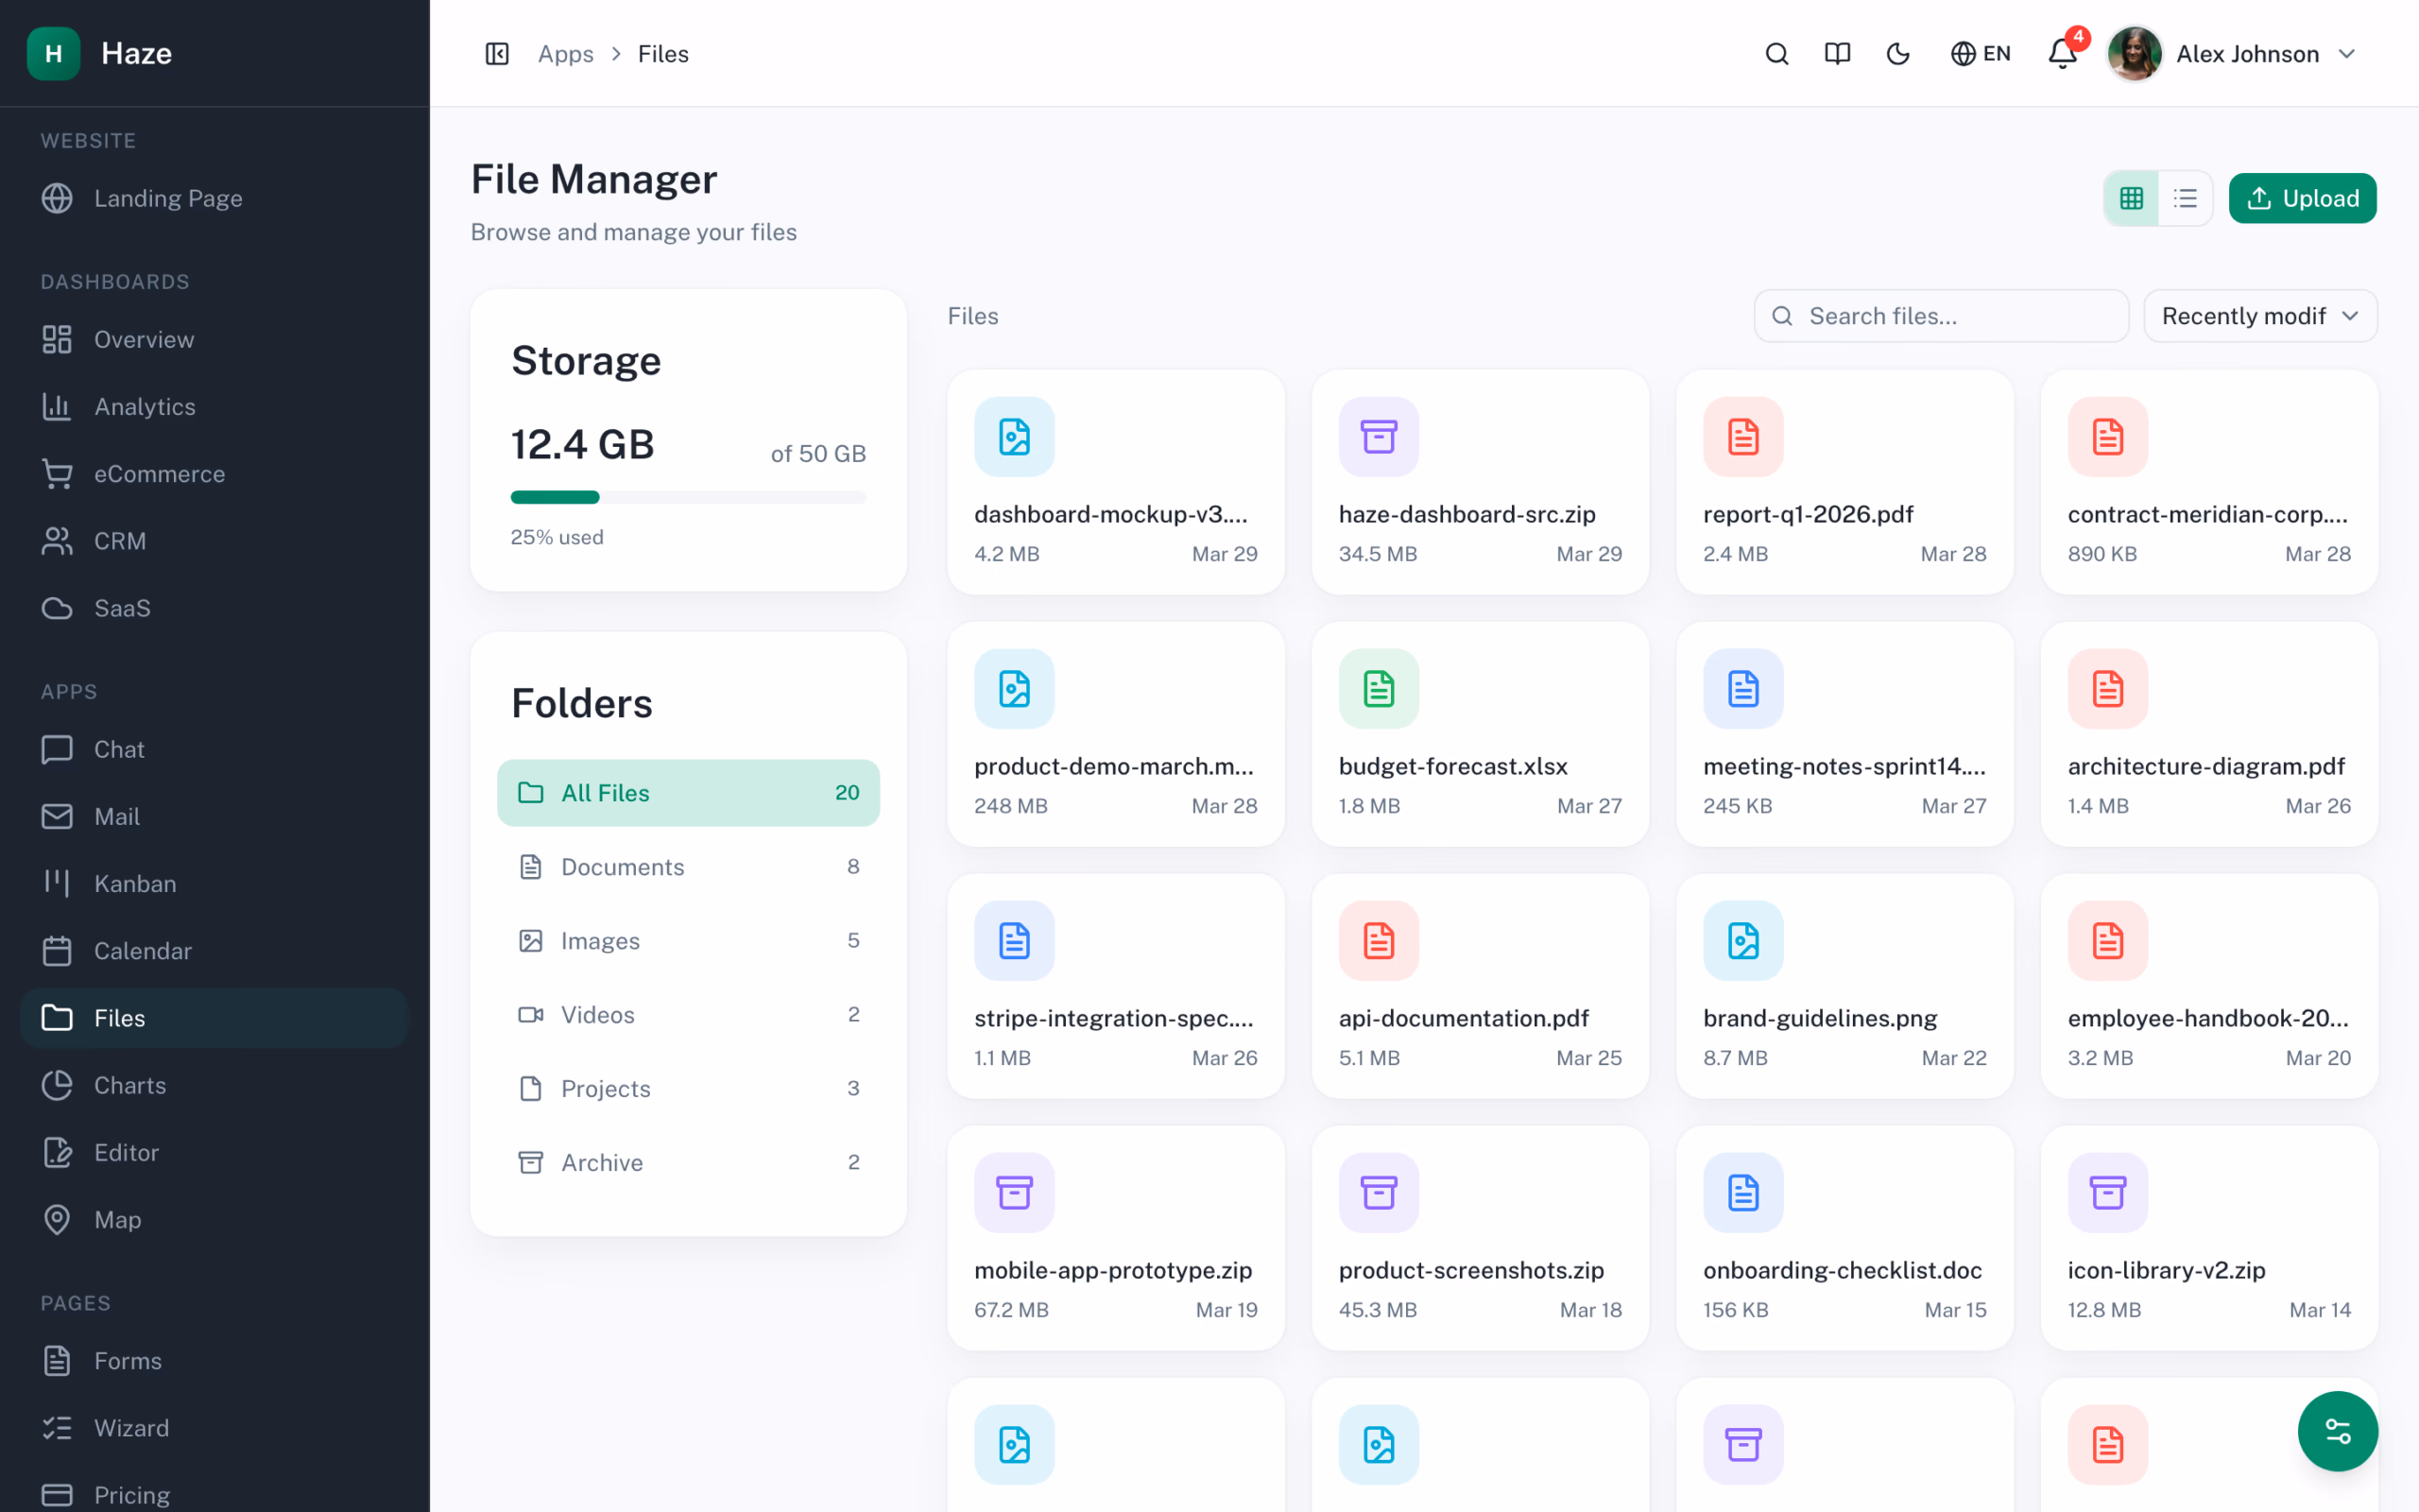Click the storage usage progress bar
The height and width of the screenshot is (1512, 2419).
(688, 497)
